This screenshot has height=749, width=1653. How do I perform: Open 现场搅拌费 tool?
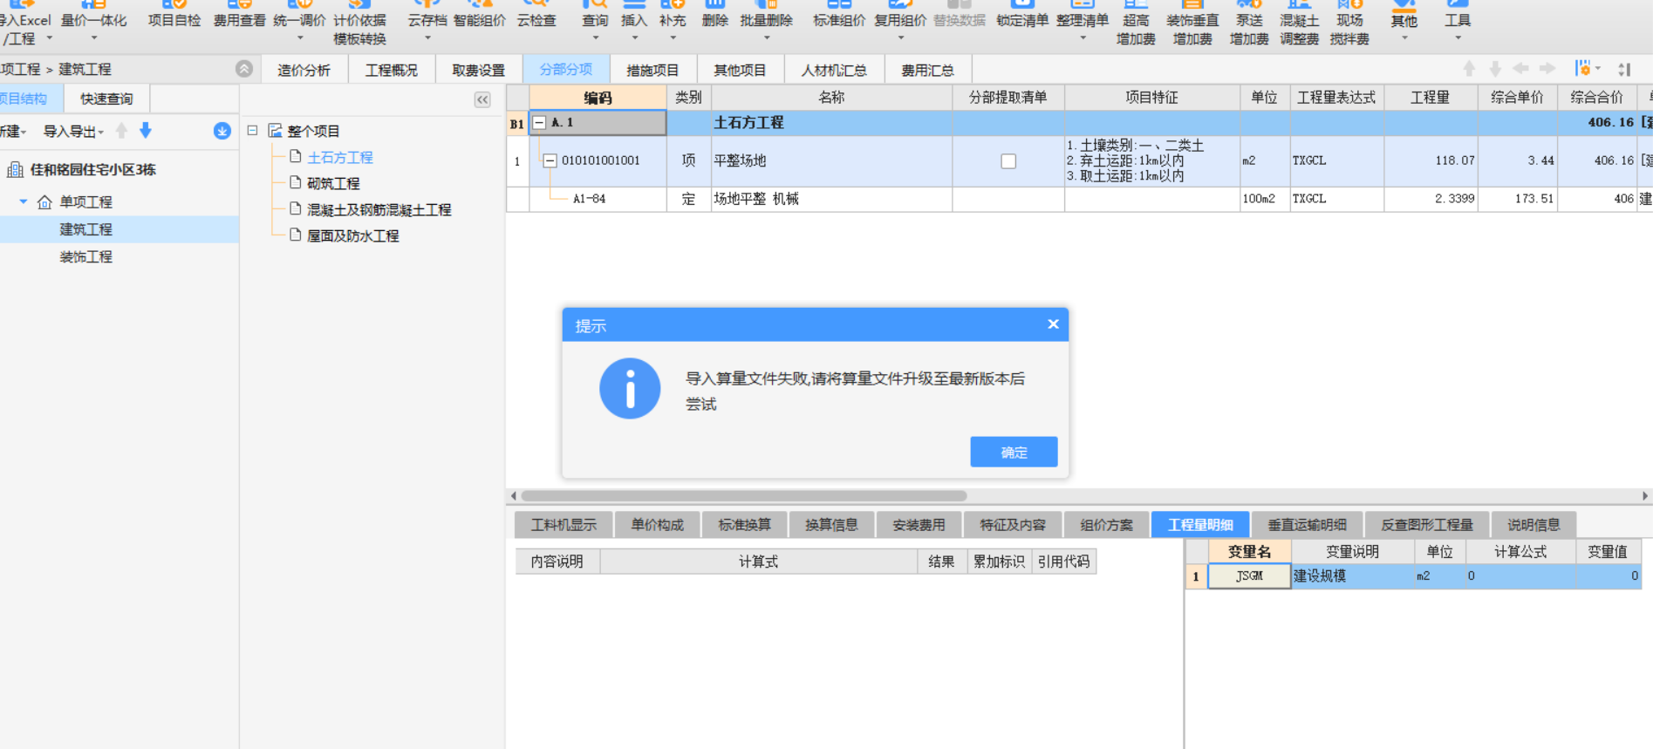[1349, 24]
